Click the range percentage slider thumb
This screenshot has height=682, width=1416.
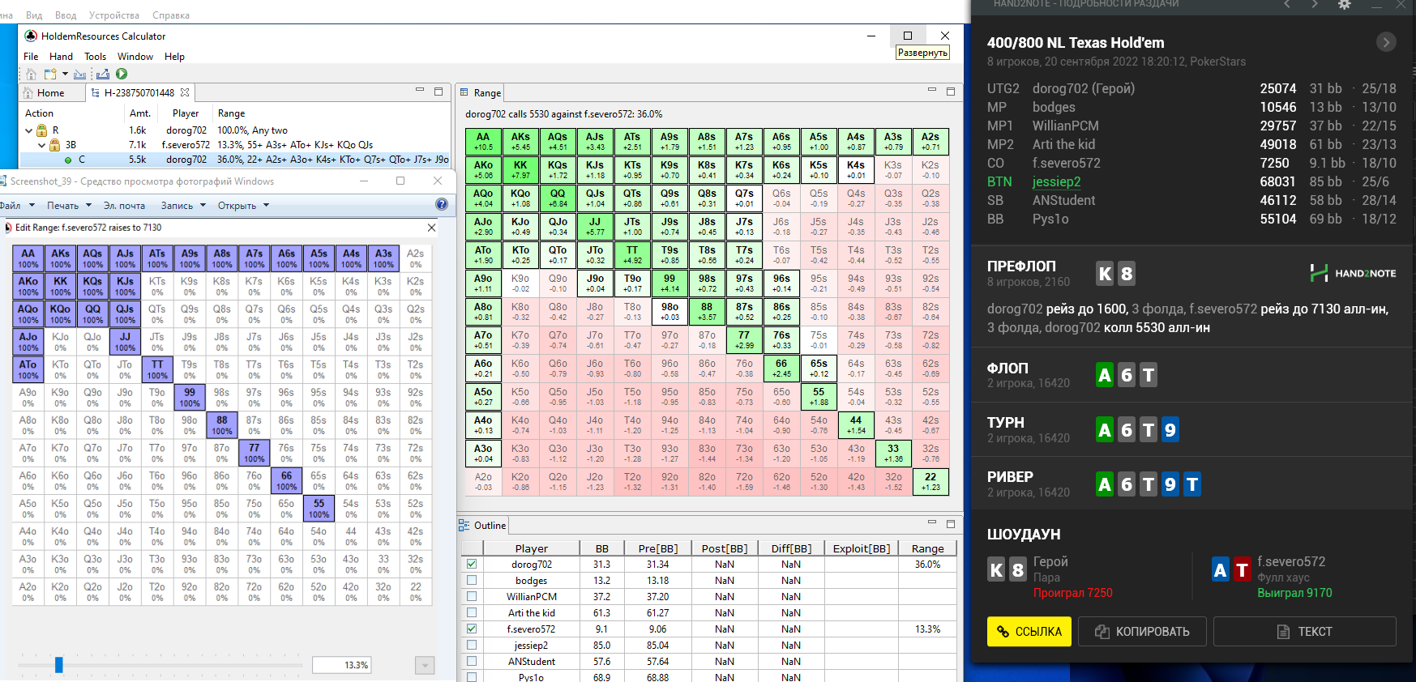pos(58,664)
